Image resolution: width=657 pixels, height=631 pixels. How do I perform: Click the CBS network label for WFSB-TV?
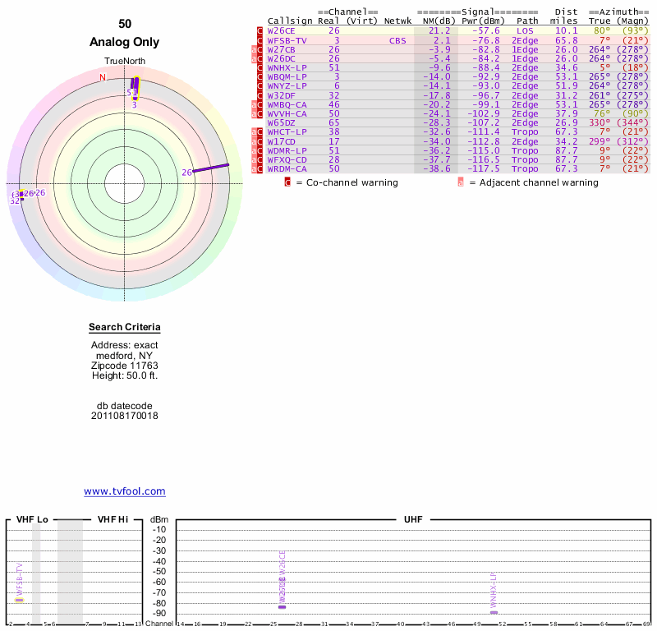point(397,40)
